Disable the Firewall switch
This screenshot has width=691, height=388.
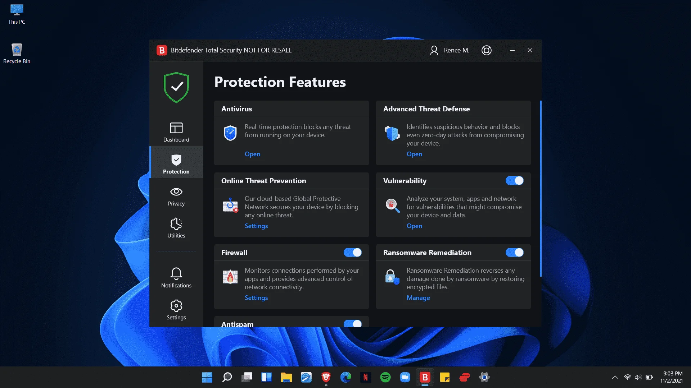(x=353, y=253)
